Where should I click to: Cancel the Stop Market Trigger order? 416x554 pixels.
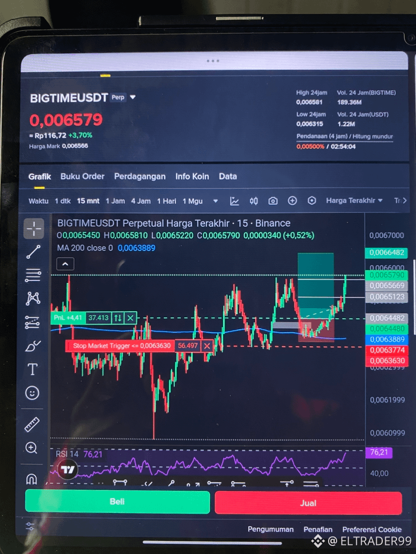point(207,346)
